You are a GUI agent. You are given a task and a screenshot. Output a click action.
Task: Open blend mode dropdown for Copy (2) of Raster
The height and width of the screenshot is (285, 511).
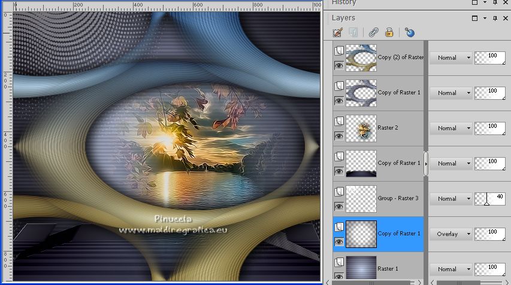[451, 58]
